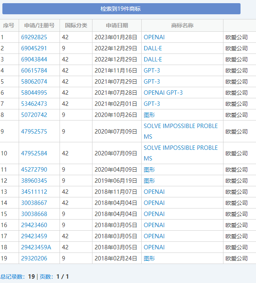256x283 pixels.
Task: Open registration number 34511112
Action: (34, 192)
